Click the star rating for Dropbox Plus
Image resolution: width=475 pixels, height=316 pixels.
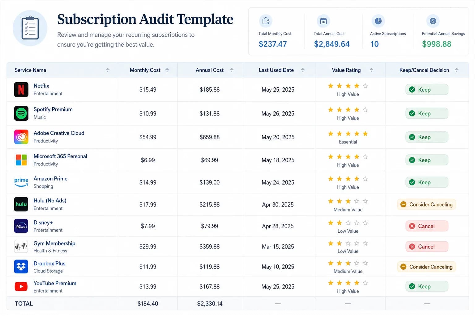(348, 263)
